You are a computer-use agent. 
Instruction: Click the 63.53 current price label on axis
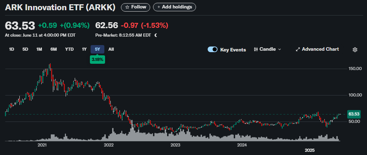(x=354, y=114)
